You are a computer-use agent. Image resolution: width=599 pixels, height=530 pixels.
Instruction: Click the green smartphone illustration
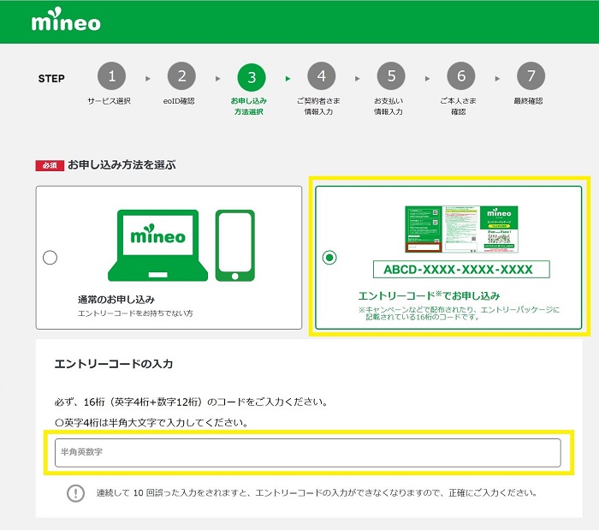coord(235,246)
